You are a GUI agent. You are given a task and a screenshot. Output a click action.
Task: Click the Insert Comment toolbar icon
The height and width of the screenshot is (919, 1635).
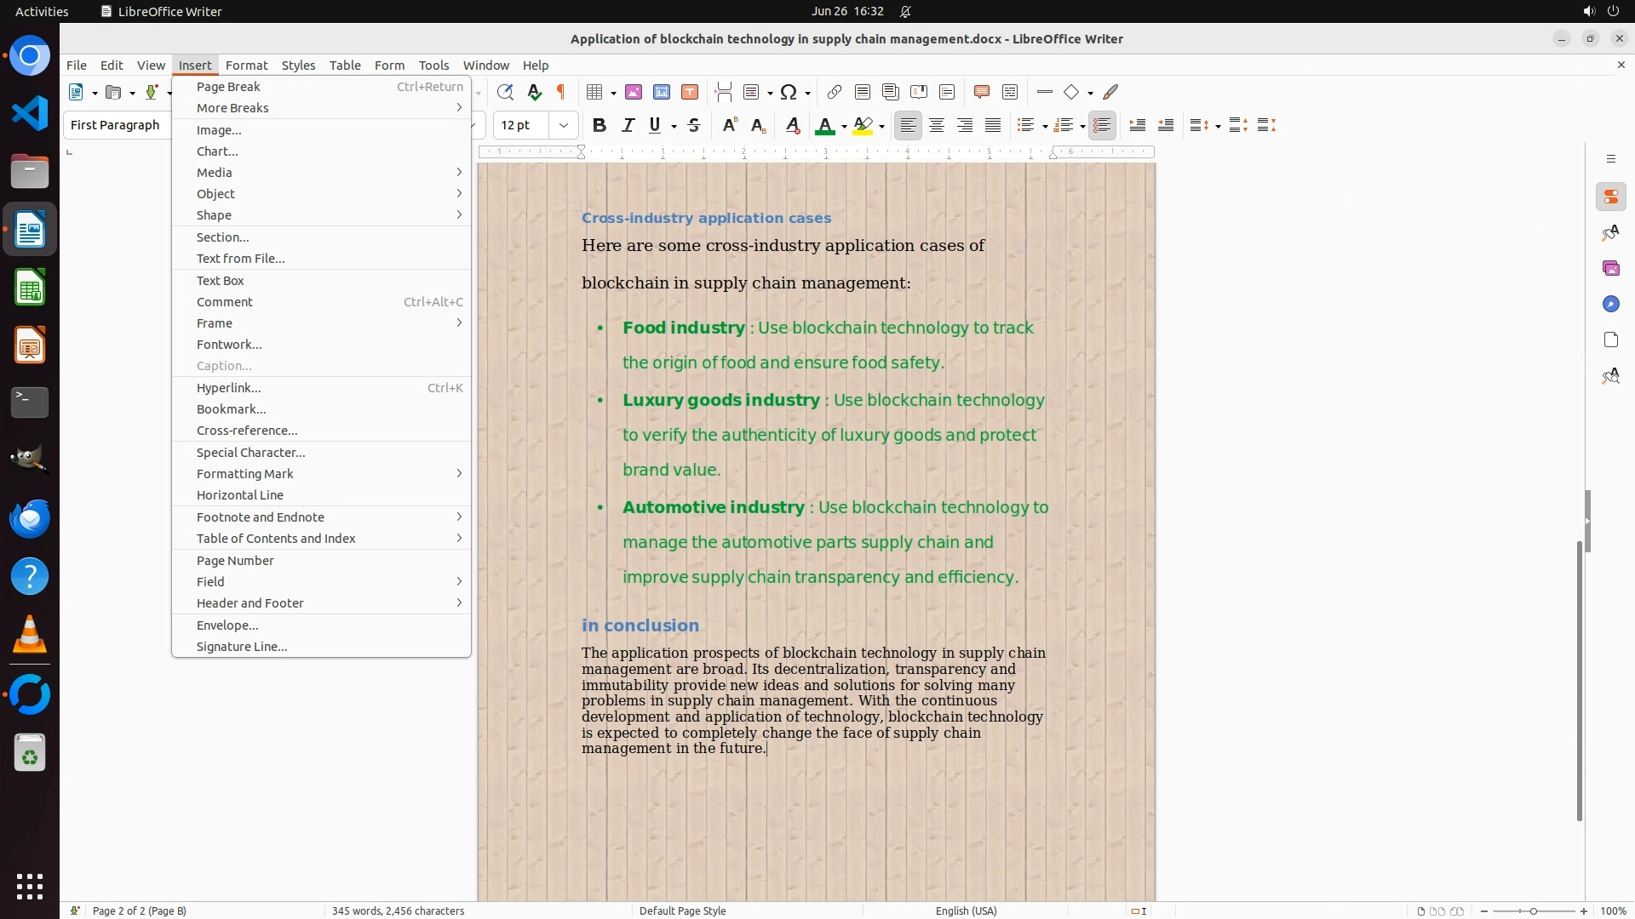[981, 92]
